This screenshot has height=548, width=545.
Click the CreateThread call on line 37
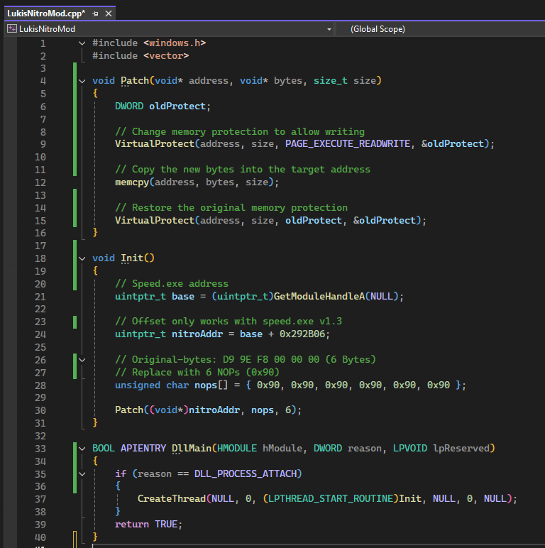point(170,499)
